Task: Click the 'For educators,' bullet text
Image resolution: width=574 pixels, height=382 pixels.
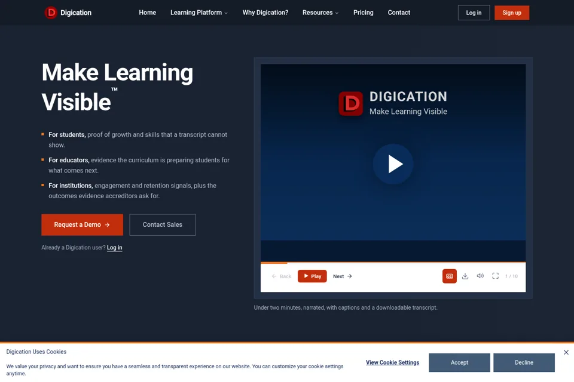Action: tap(69, 160)
